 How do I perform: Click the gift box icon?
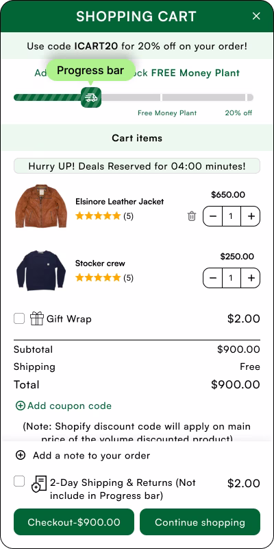click(x=37, y=318)
